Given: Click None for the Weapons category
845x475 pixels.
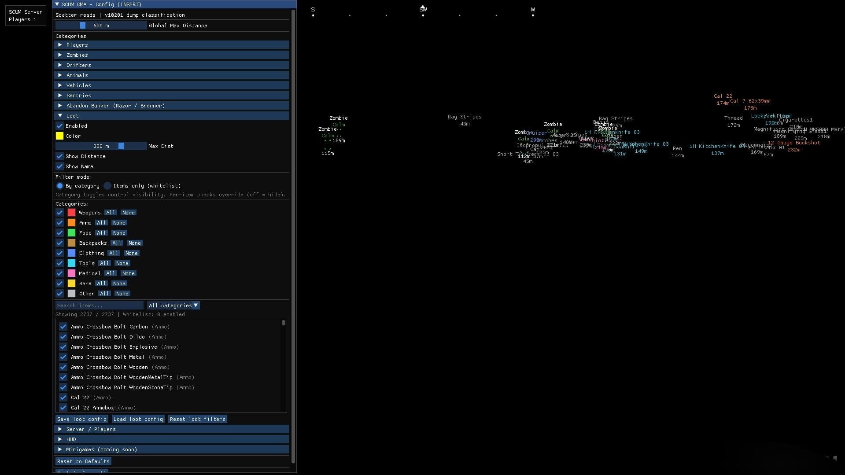Looking at the screenshot, I should click(x=129, y=213).
